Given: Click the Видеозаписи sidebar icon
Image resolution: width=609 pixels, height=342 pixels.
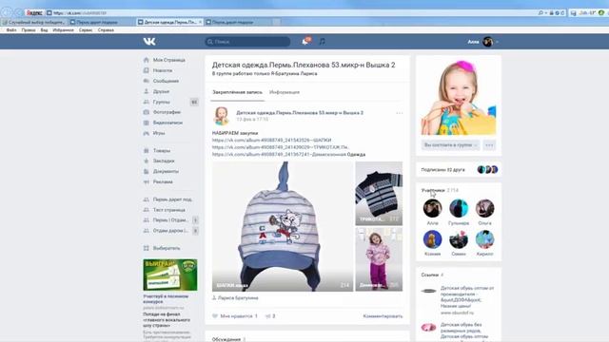Looking at the screenshot, I should (146, 123).
